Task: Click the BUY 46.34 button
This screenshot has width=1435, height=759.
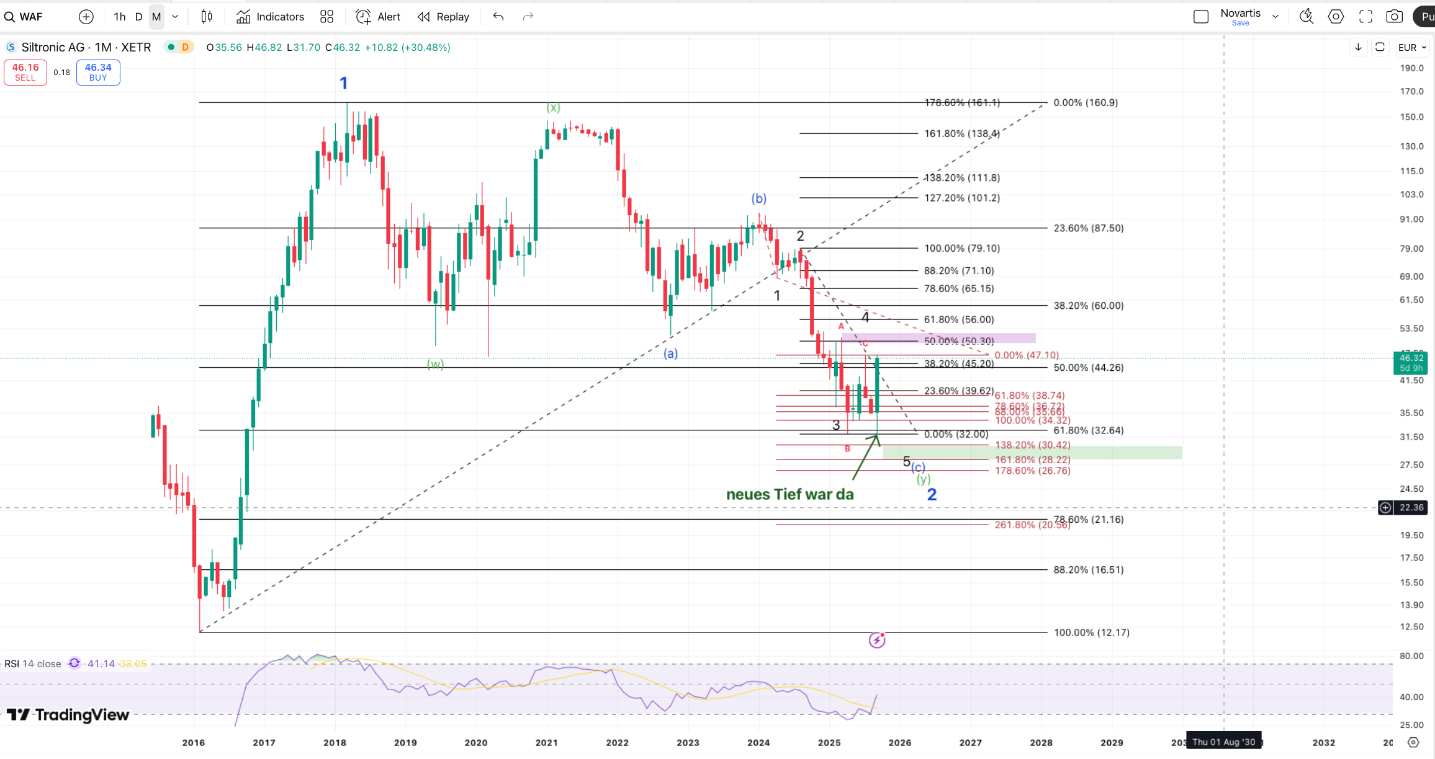Action: [98, 72]
